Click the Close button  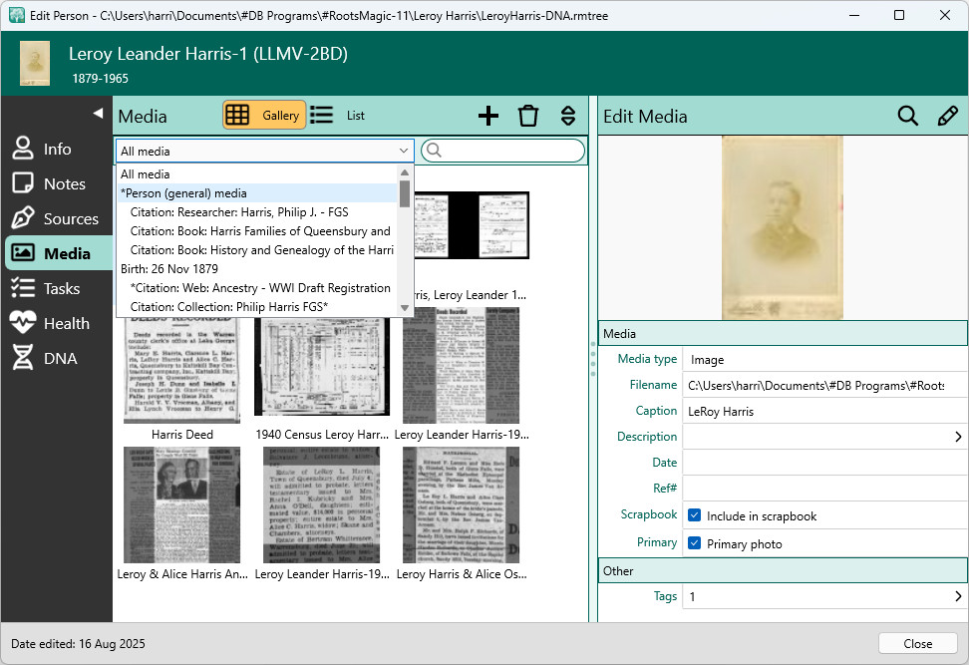(x=918, y=643)
